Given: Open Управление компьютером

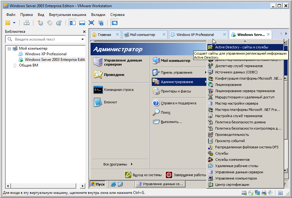Looking at the screenshot, I should (245, 178).
